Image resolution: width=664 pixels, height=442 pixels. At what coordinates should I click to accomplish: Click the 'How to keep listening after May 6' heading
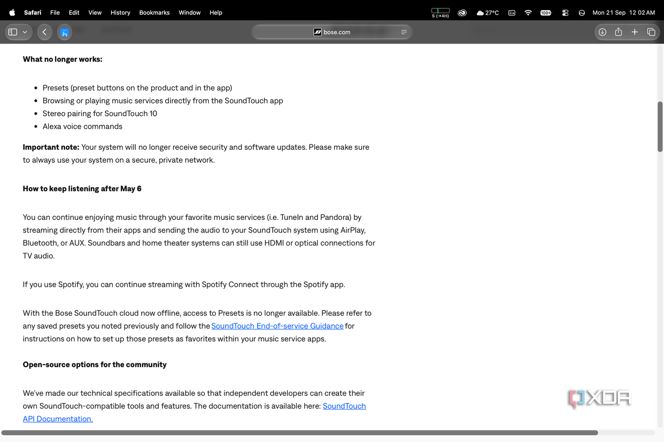[82, 189]
